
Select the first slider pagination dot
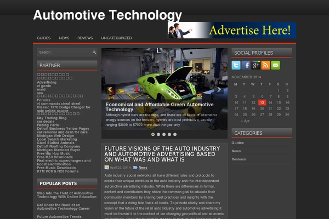[153, 134]
